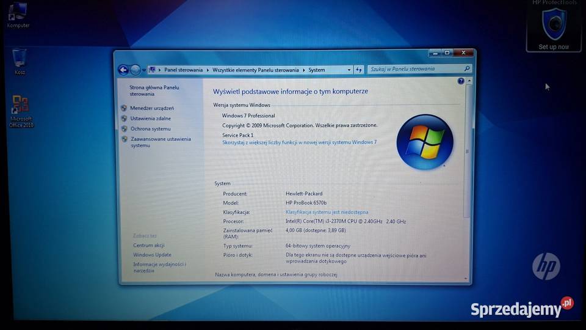Select the Microsoft Office 2010 desktop shortcut
The width and height of the screenshot is (586, 330).
point(21,111)
